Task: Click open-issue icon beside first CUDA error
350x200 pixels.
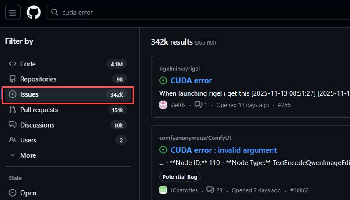Action: pos(163,80)
